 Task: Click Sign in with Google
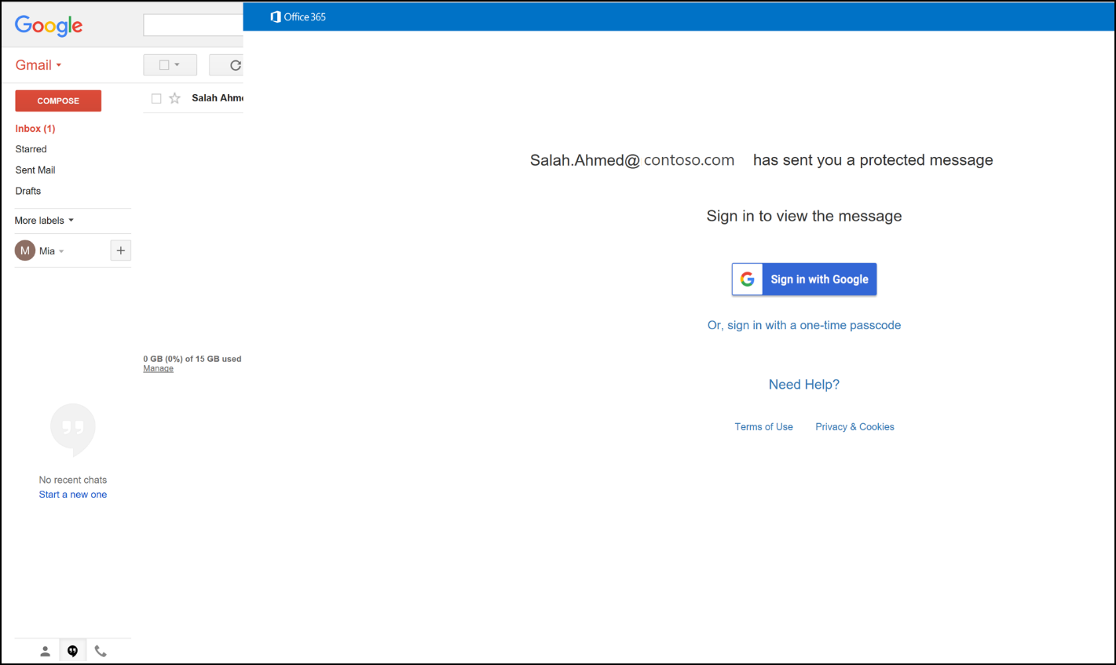pos(819,279)
